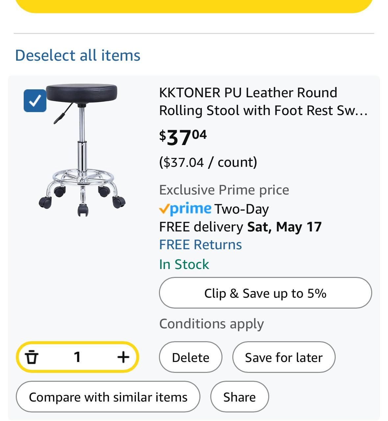Uncheck the KKTONER stool item checkbox
This screenshot has width=388, height=421.
(35, 101)
